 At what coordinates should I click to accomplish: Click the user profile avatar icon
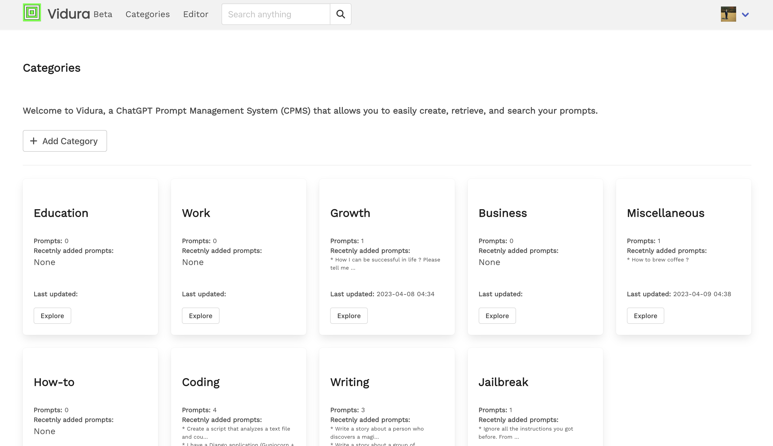(x=728, y=14)
